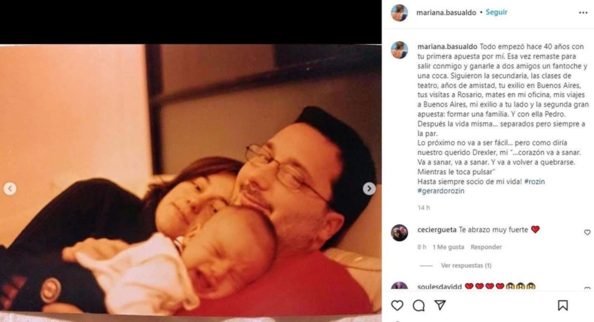Open ceciergueta's profile avatar
The image size is (594, 322).
tap(399, 233)
